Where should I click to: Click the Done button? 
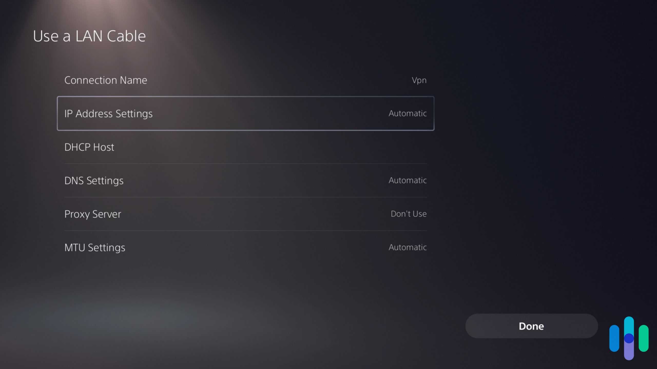point(532,326)
